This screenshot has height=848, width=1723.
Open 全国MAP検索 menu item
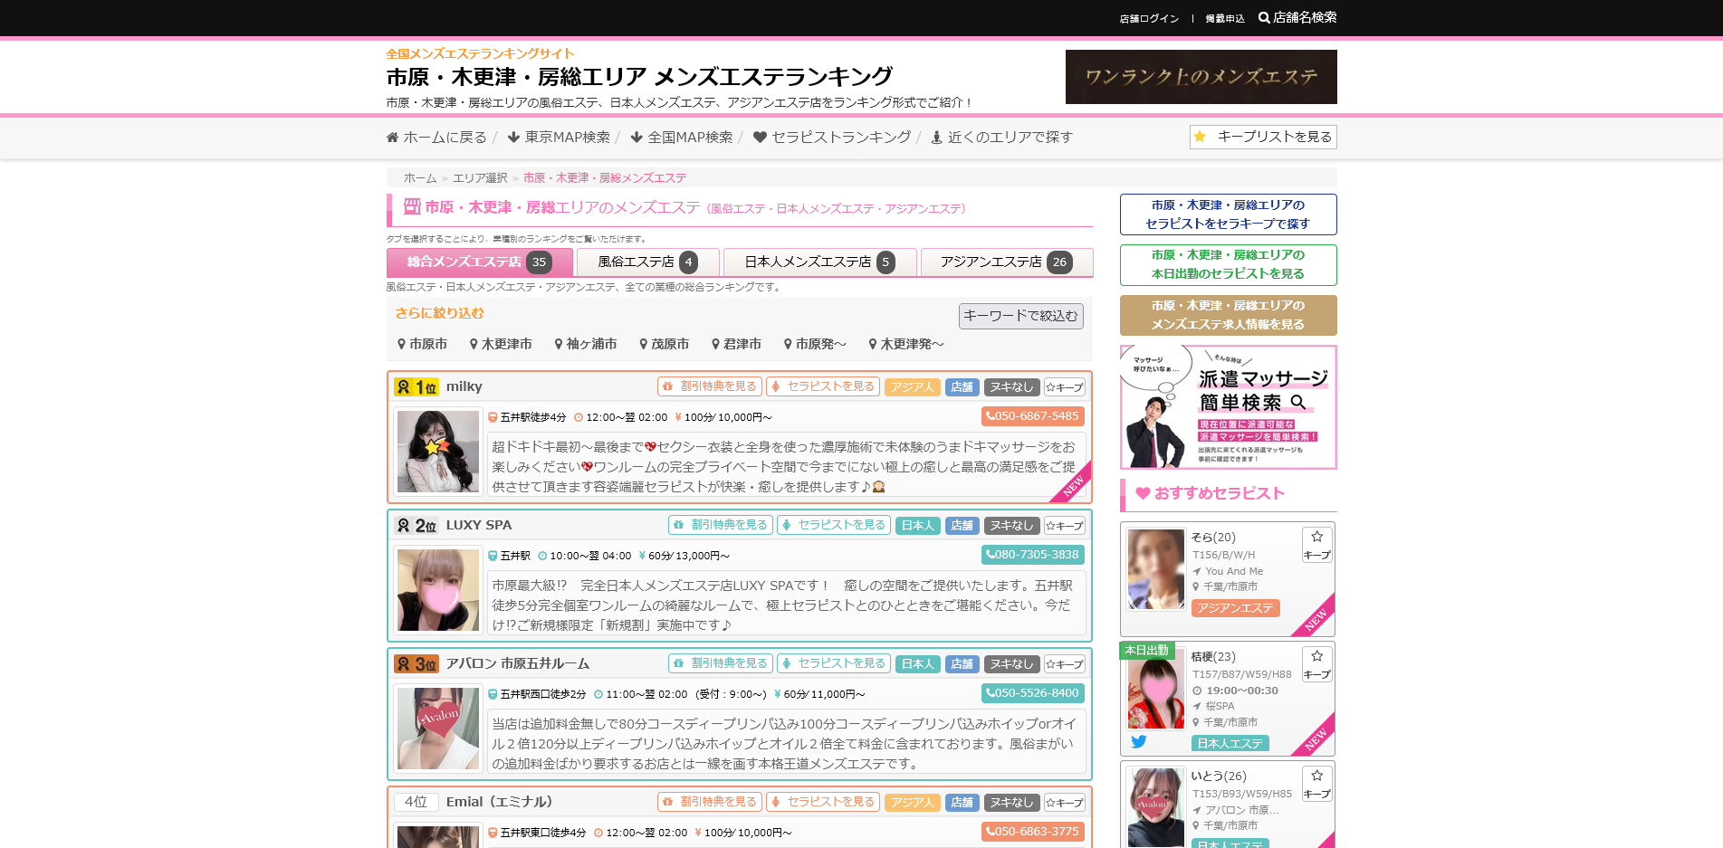click(682, 138)
